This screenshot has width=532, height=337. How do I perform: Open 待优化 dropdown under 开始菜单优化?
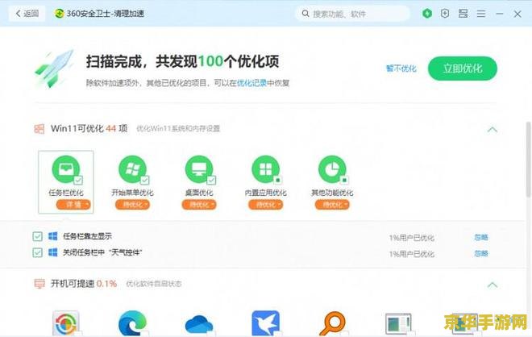132,205
